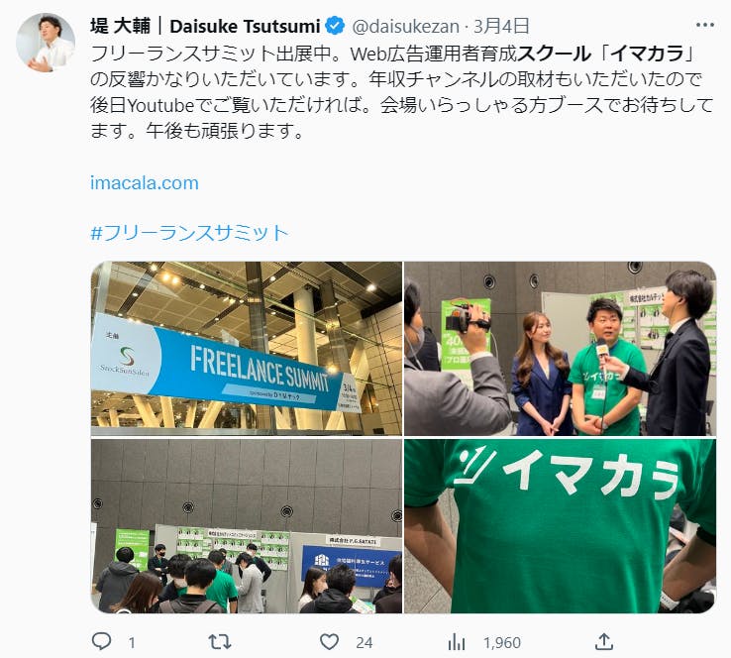Click the like count 24
This screenshot has width=731, height=658.
[x=365, y=643]
